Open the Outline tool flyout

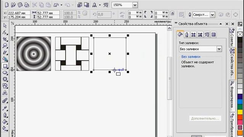pos(5,115)
